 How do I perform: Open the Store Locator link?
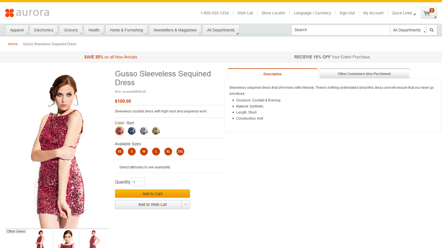click(273, 13)
